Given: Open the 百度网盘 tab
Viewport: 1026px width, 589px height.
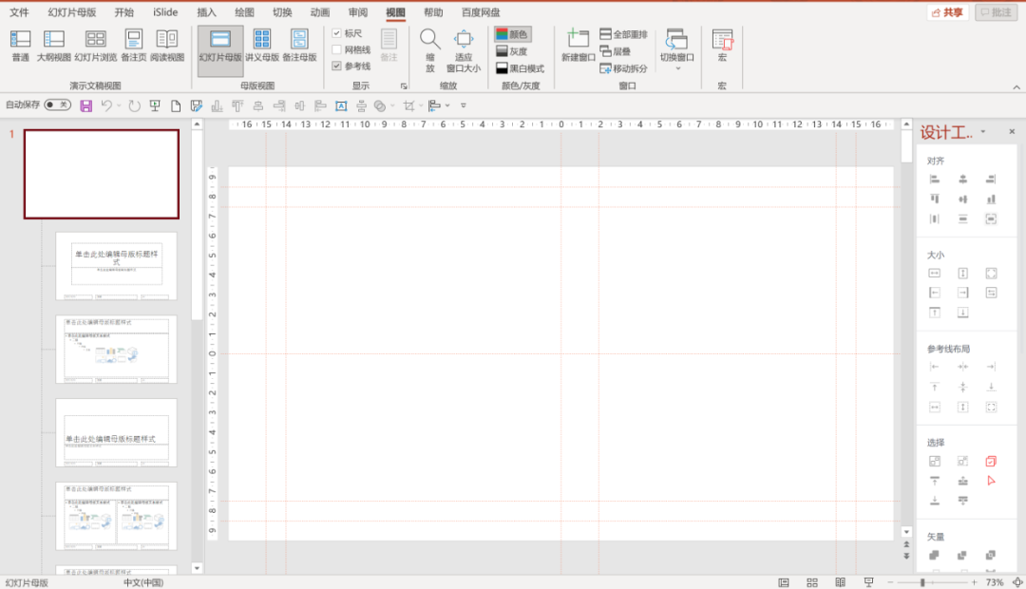Looking at the screenshot, I should (481, 12).
